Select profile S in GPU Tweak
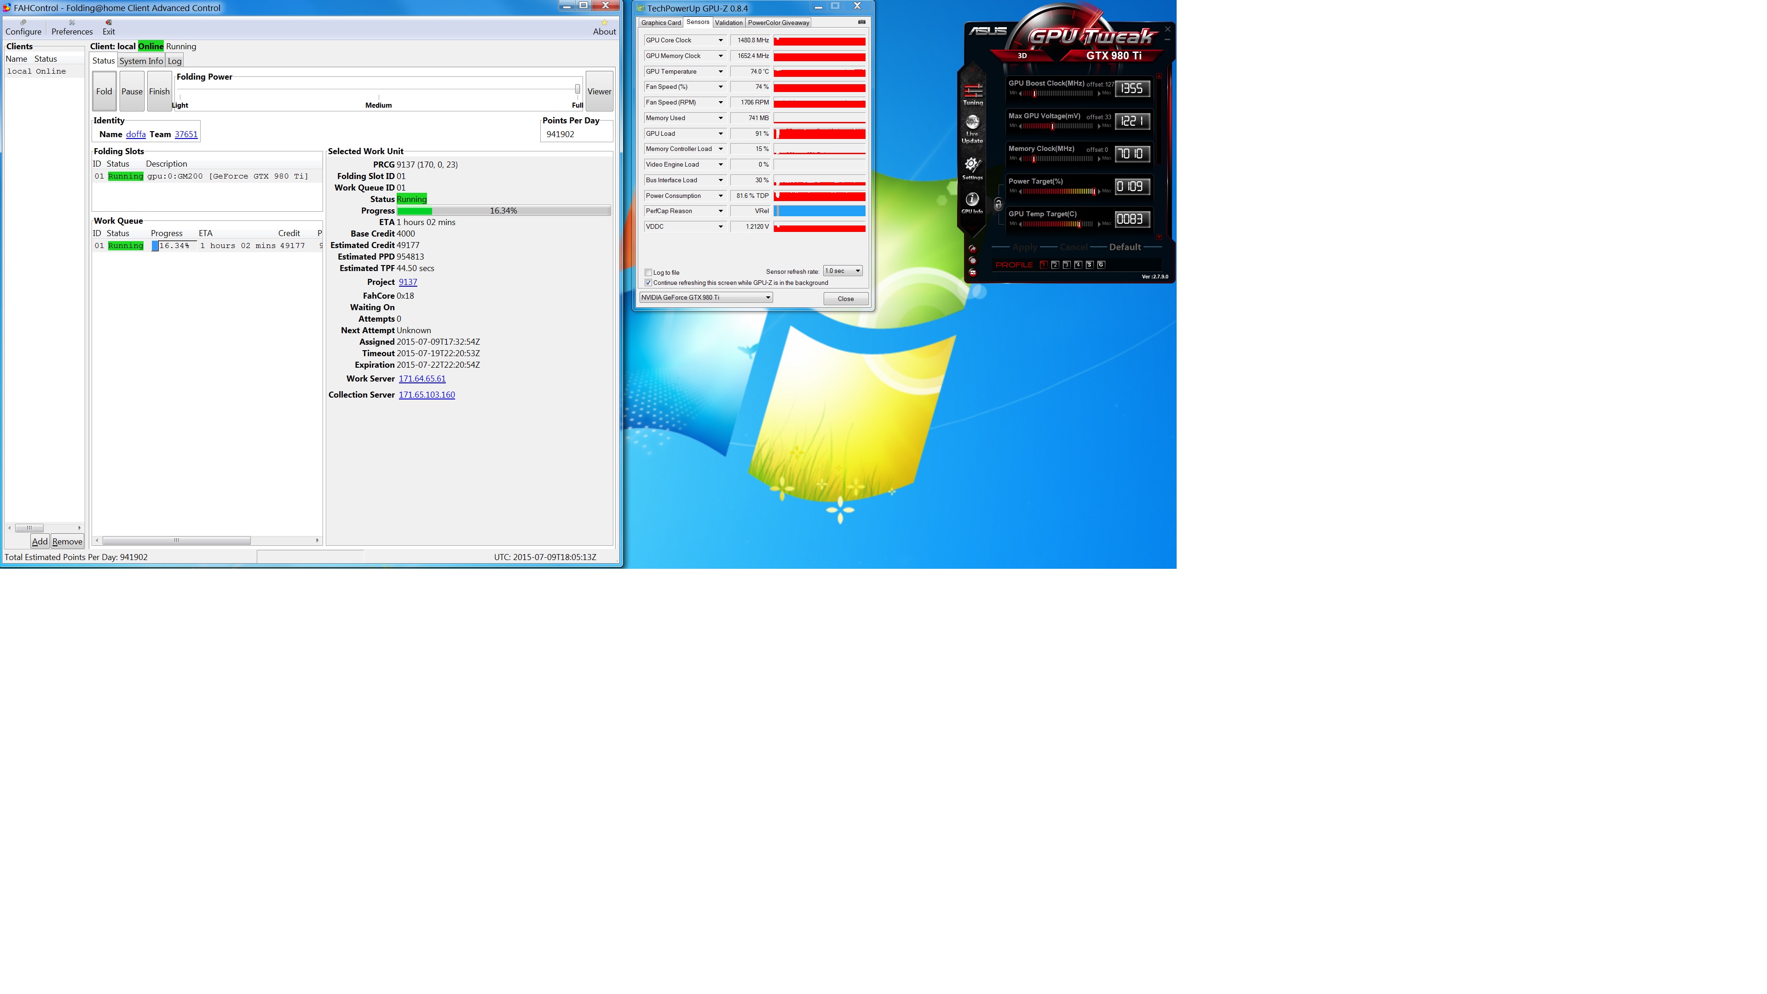The height and width of the screenshot is (994, 1767). (1089, 265)
